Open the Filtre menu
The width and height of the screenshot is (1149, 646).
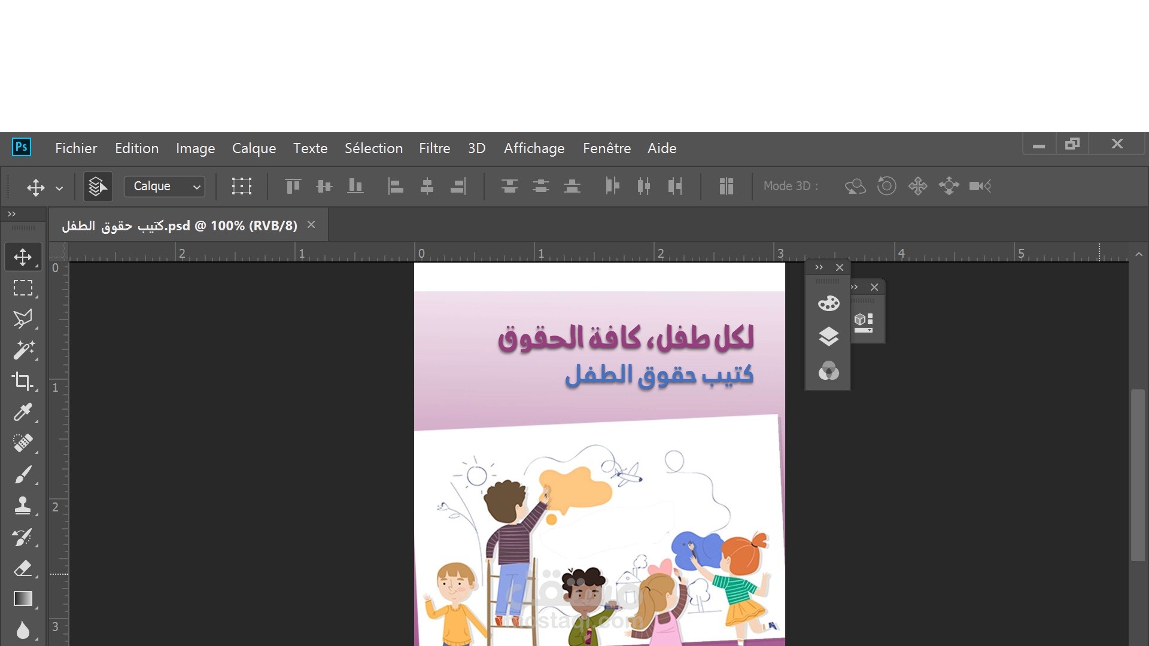point(434,148)
